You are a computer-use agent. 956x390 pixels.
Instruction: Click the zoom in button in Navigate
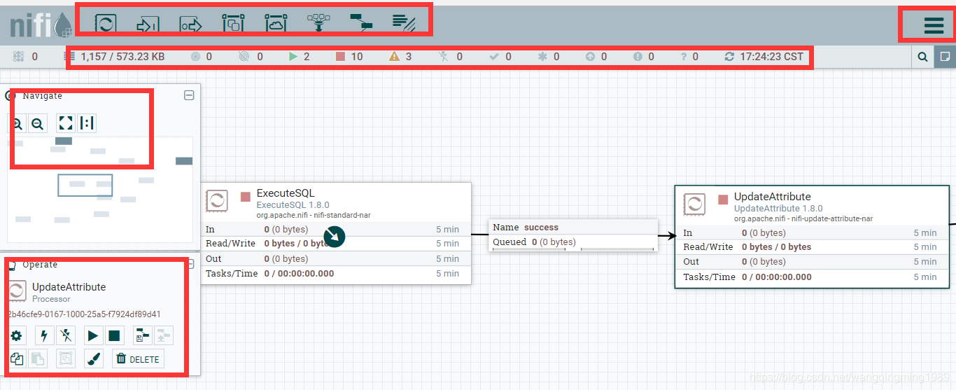pyautogui.click(x=17, y=124)
